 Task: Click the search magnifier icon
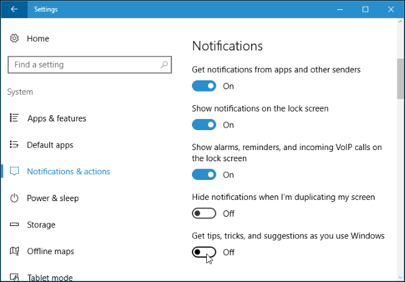point(164,65)
